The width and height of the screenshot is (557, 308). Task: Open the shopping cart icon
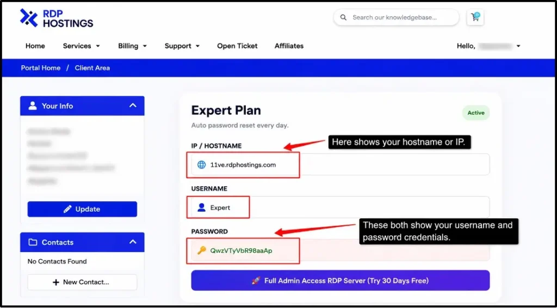tap(475, 17)
